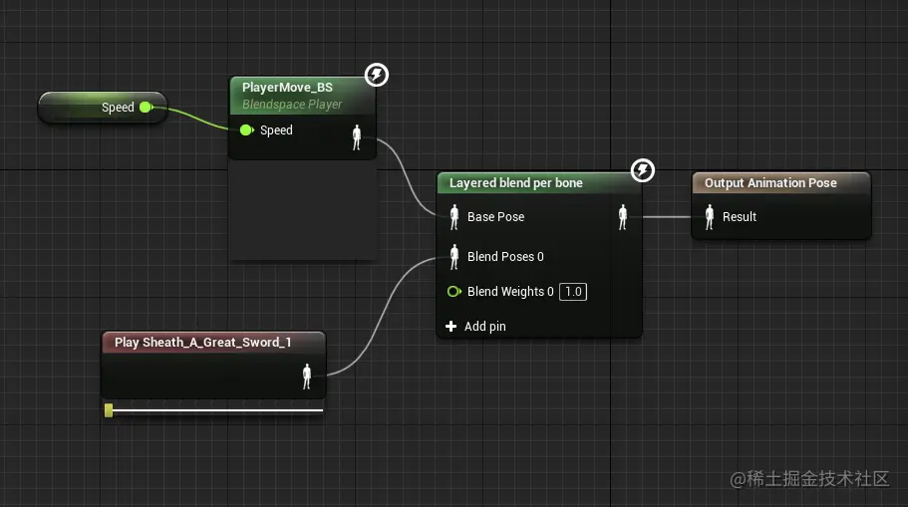
Task: Click the Speed variable node's green output pin
Action: click(x=146, y=107)
